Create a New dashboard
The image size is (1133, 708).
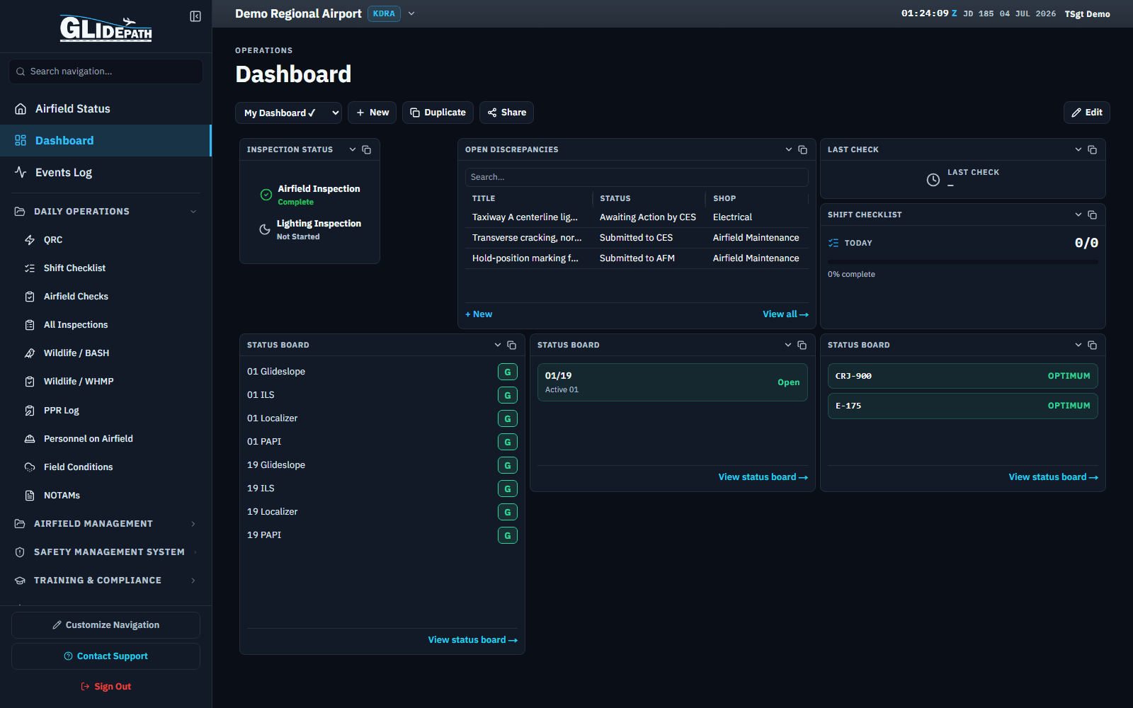[x=372, y=113]
